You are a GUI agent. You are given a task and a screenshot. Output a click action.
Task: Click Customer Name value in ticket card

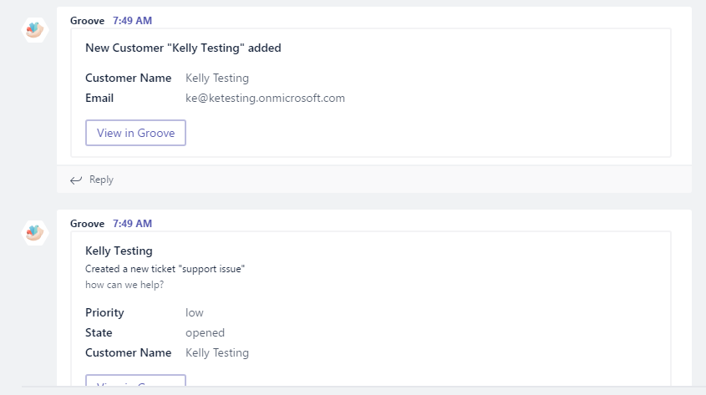(217, 352)
